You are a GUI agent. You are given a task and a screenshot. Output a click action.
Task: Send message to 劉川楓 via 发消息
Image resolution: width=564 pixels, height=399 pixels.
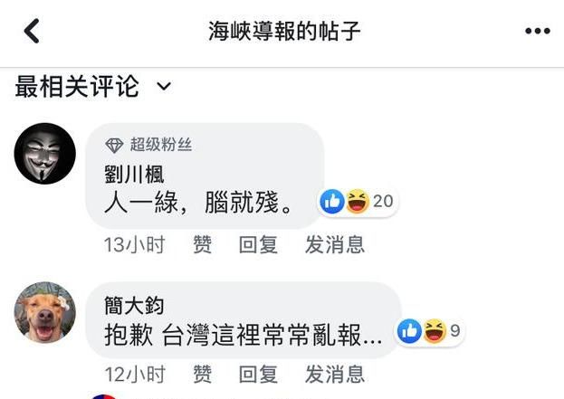click(335, 244)
